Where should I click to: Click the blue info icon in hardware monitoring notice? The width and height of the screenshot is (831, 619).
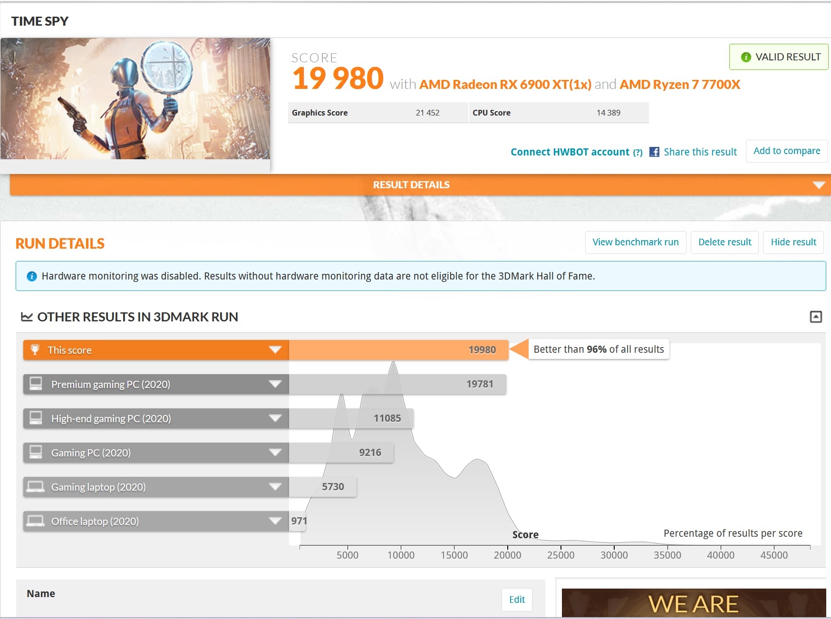click(x=32, y=276)
